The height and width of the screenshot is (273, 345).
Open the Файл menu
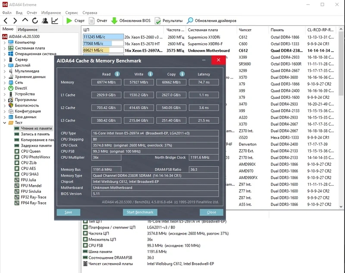[7, 13]
